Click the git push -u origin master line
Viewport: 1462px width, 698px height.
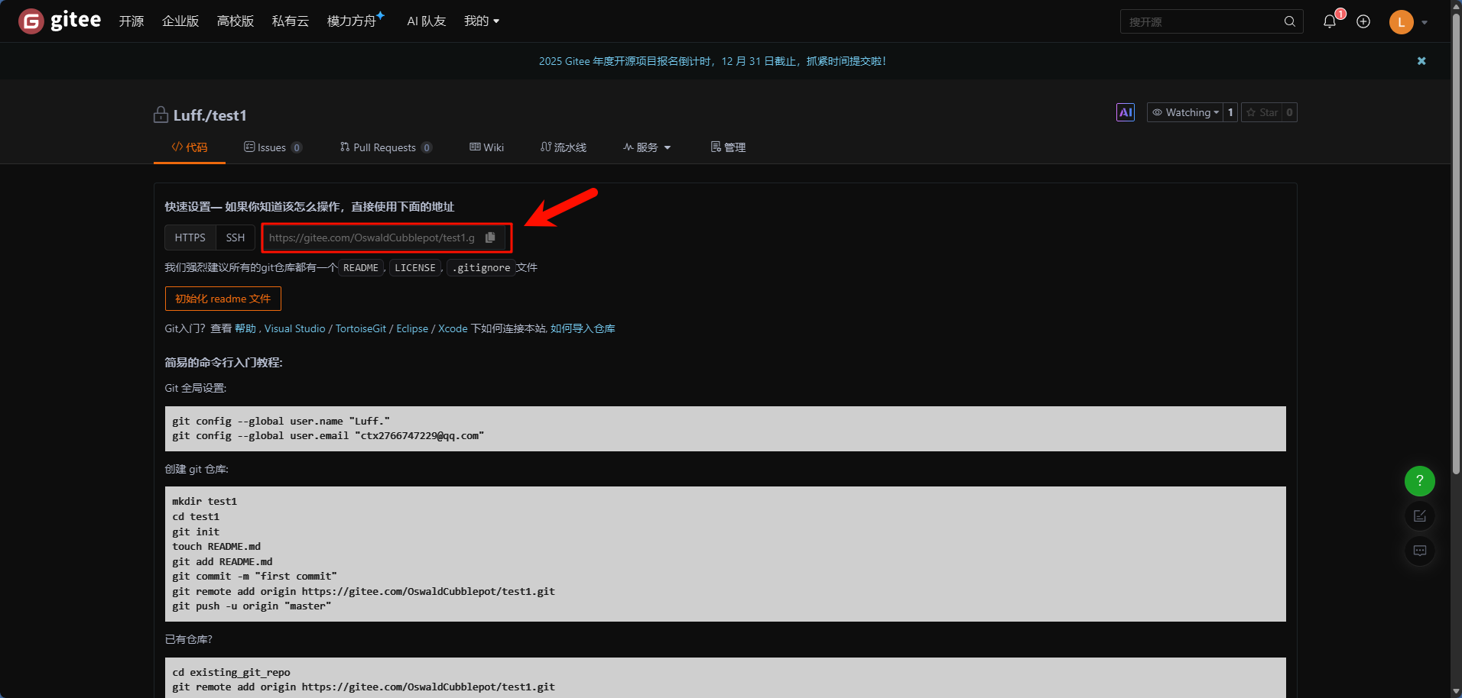point(252,606)
